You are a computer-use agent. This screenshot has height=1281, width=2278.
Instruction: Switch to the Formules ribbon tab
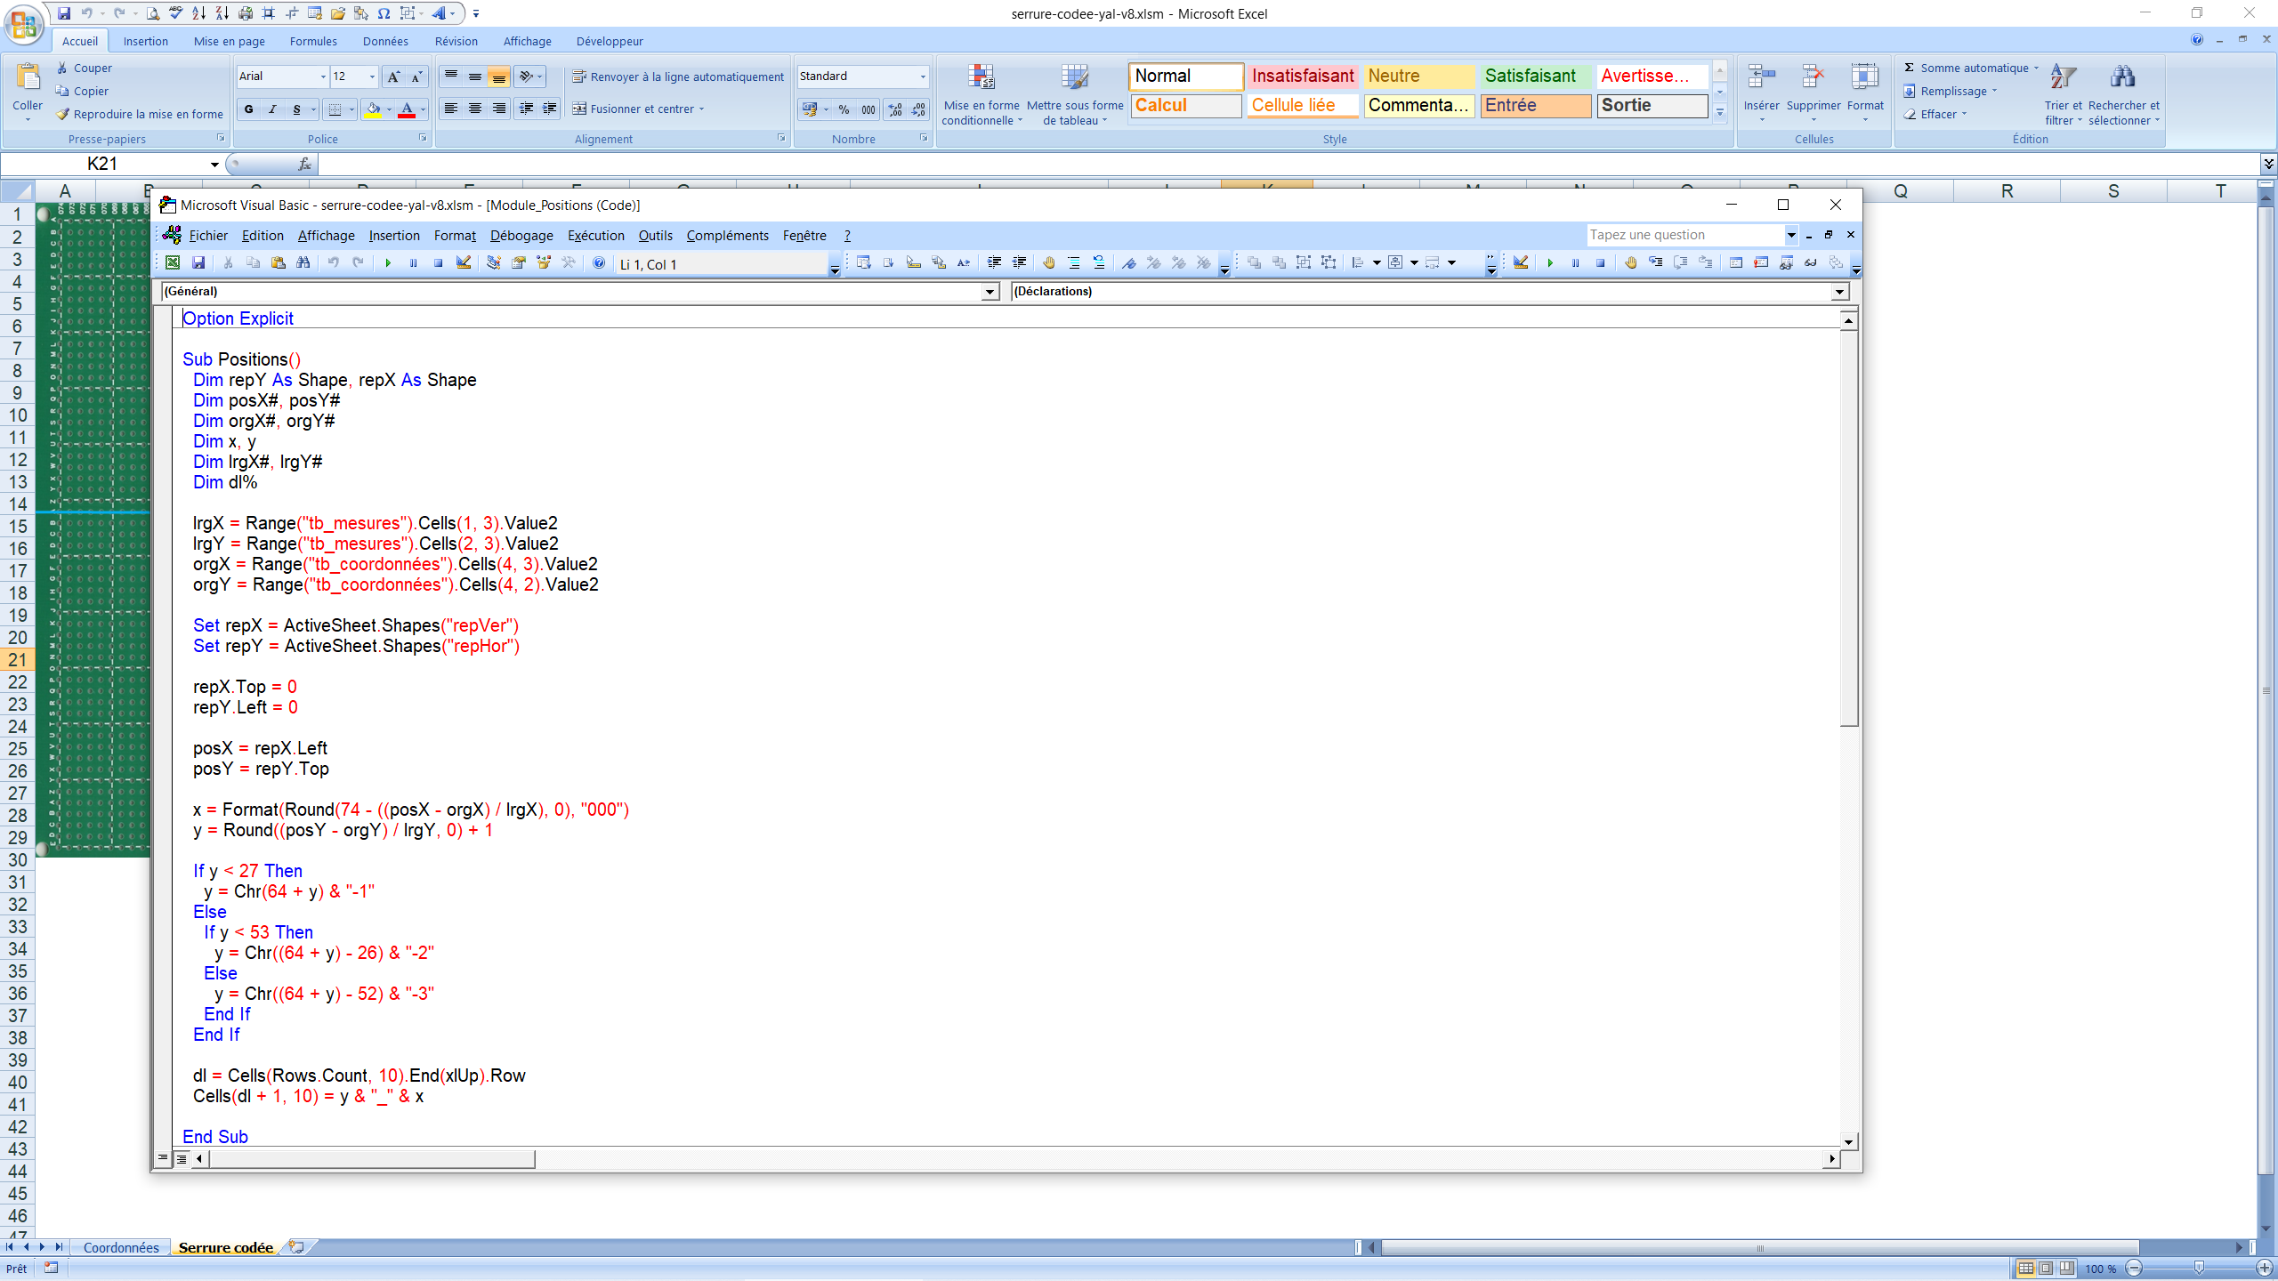[x=313, y=41]
